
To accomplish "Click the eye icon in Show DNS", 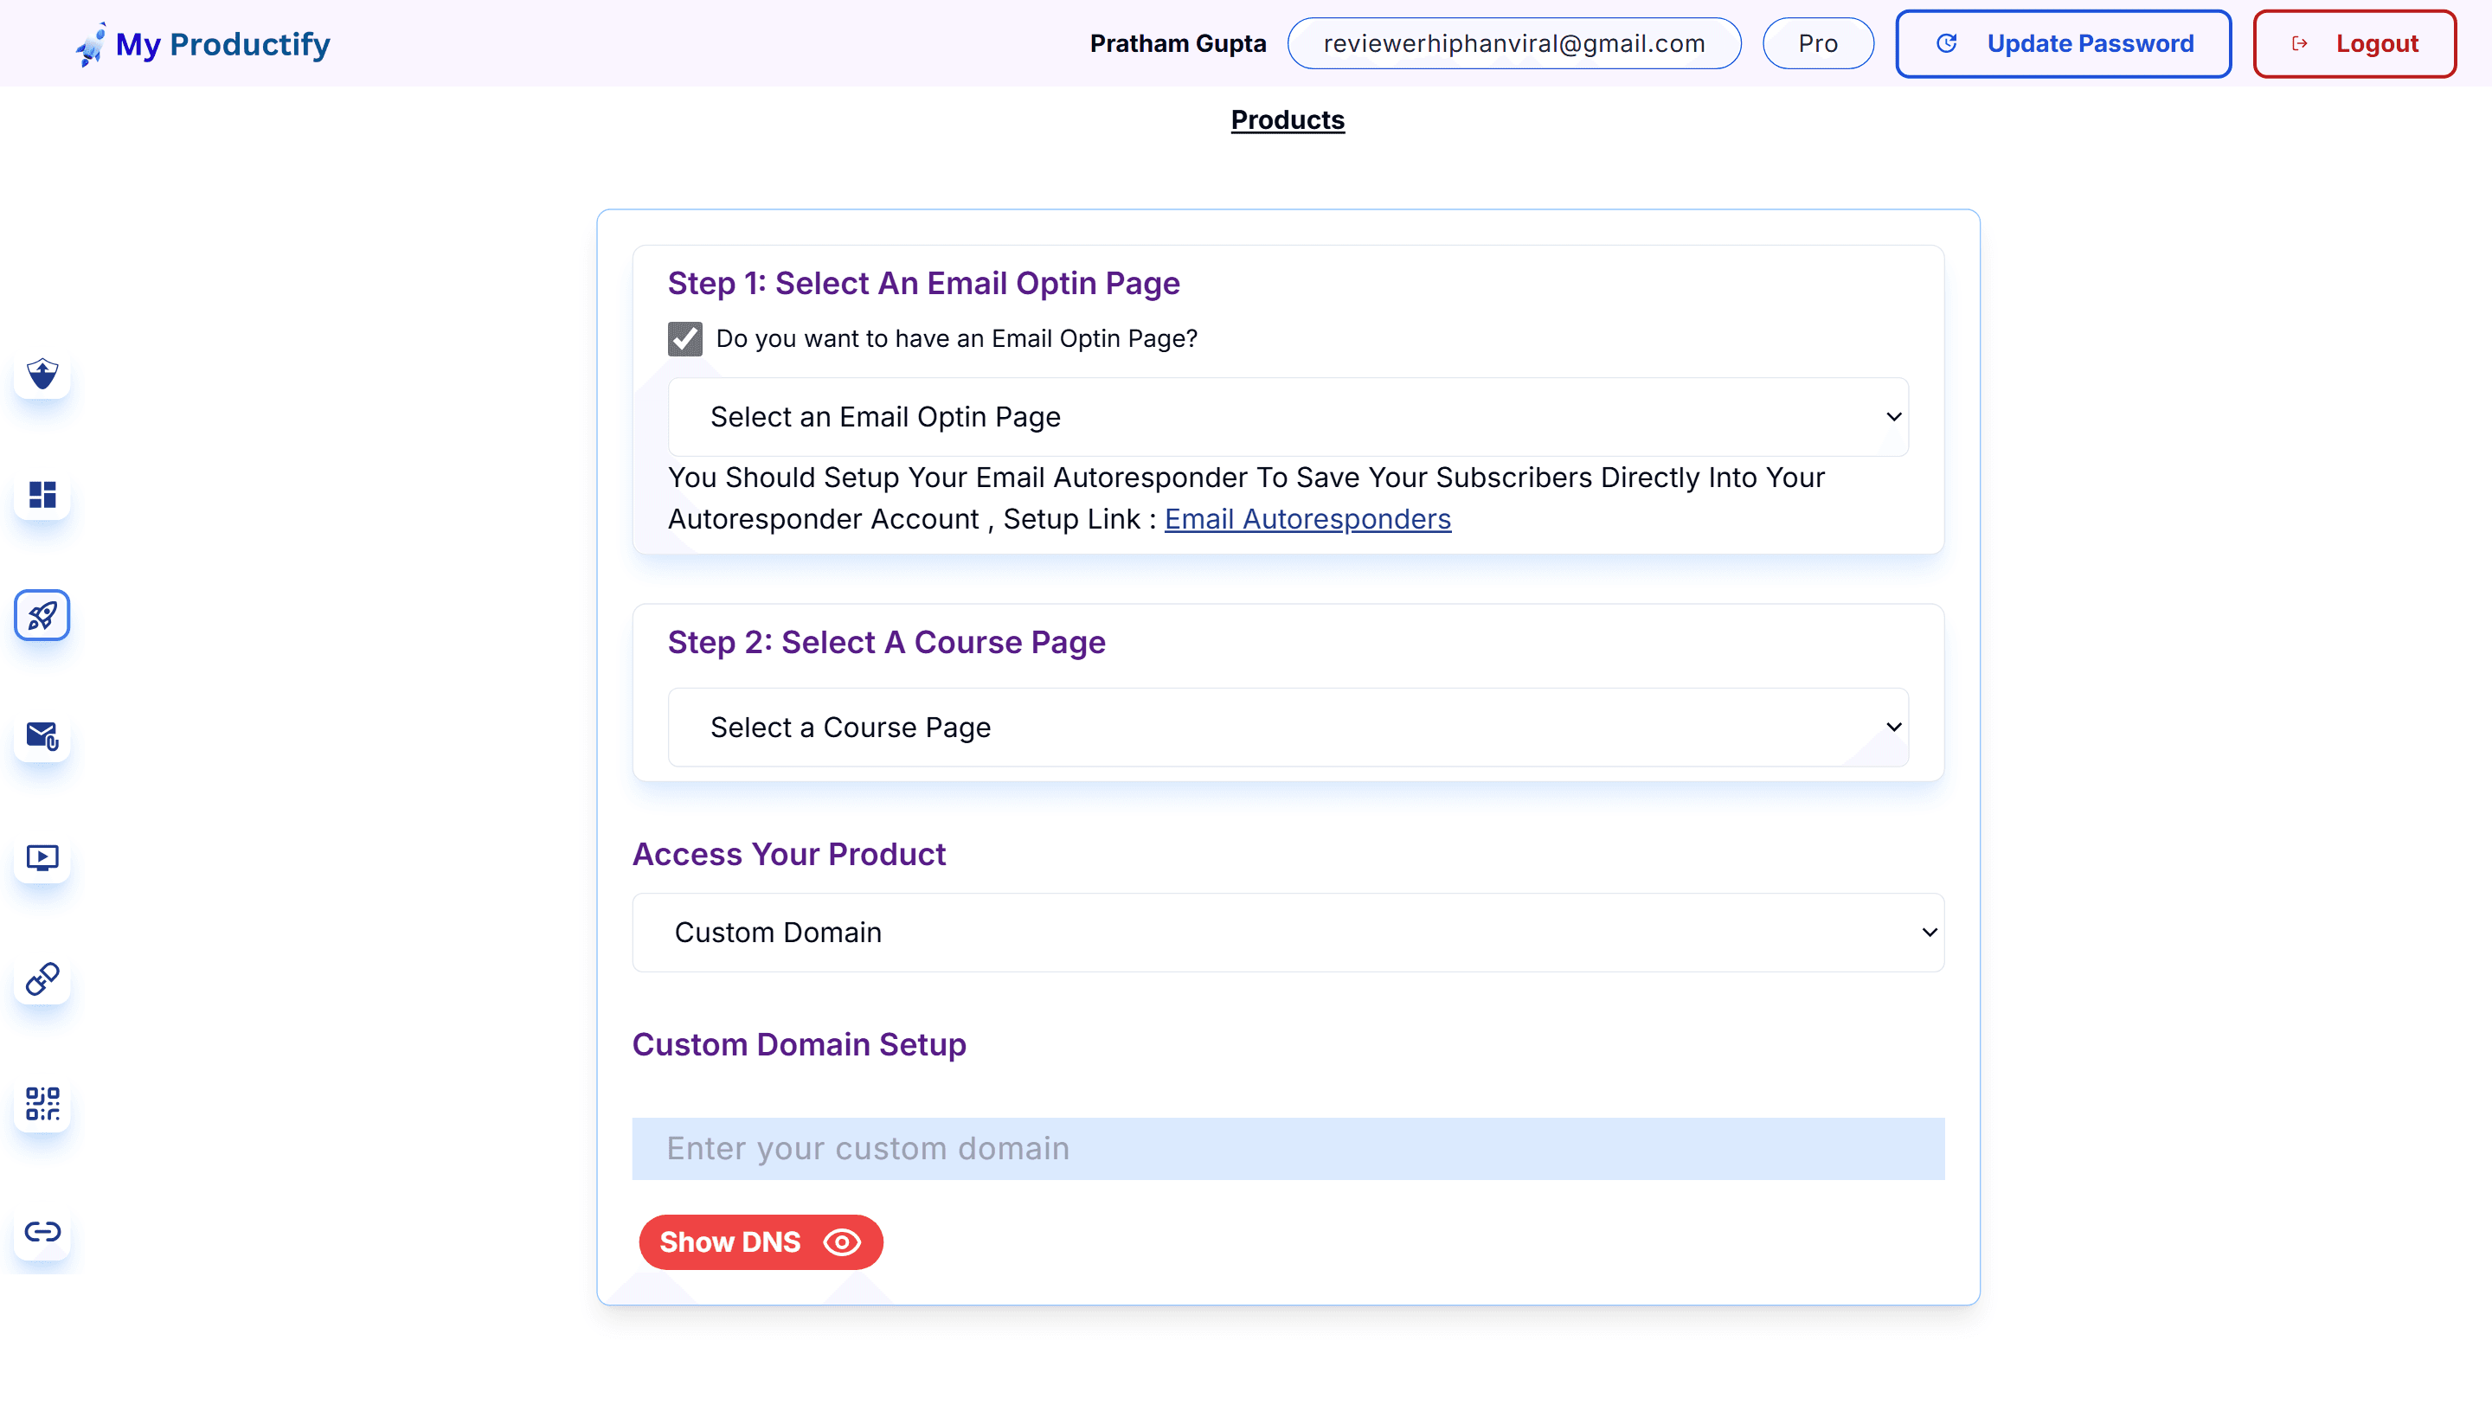I will (842, 1242).
